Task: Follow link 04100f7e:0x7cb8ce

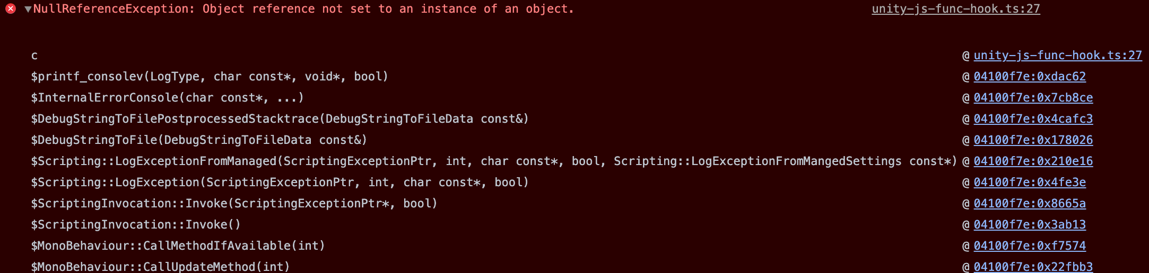Action: click(x=1033, y=98)
